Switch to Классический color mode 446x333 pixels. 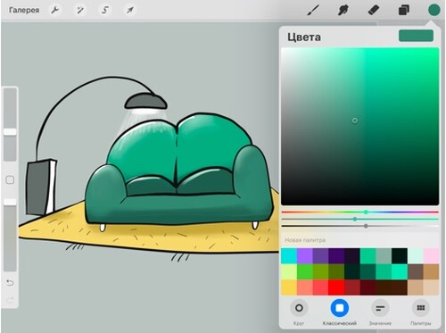340,308
